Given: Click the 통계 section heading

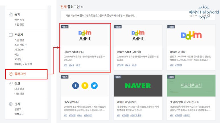Looking at the screenshot, I should point(17,14).
